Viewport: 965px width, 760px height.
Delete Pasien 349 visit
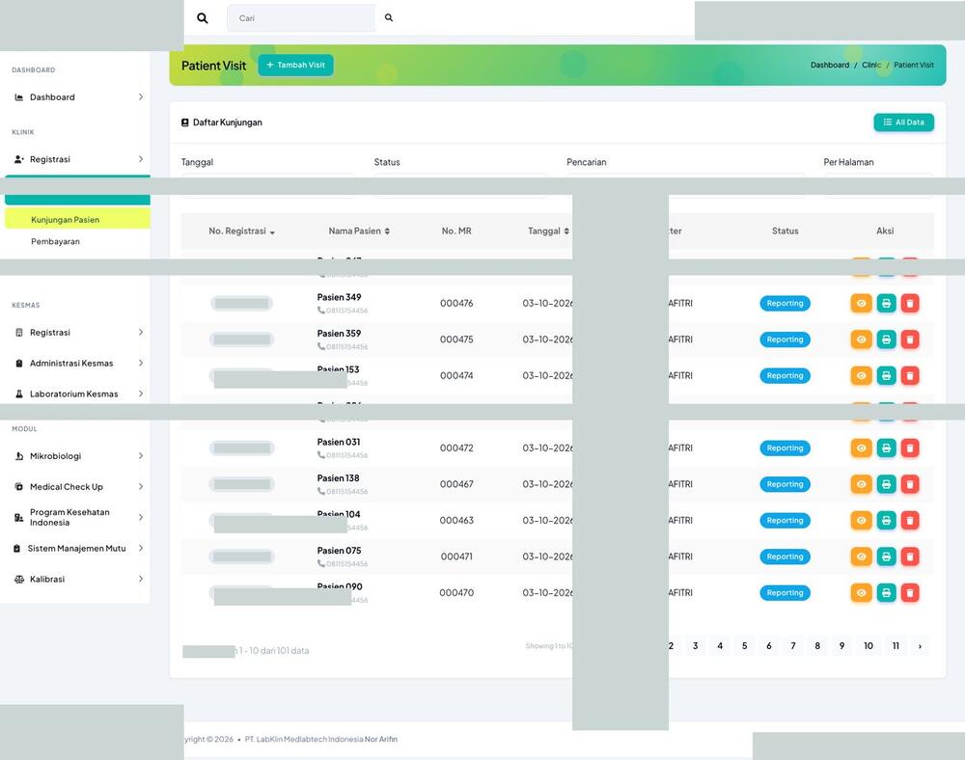(x=910, y=303)
